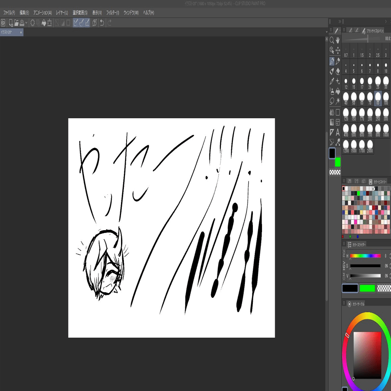This screenshot has height=391, width=391.
Task: Select the Hand move tool
Action: tap(338, 40)
